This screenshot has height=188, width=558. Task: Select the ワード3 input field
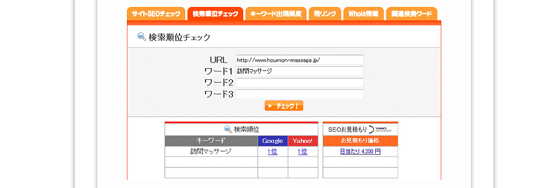[299, 94]
